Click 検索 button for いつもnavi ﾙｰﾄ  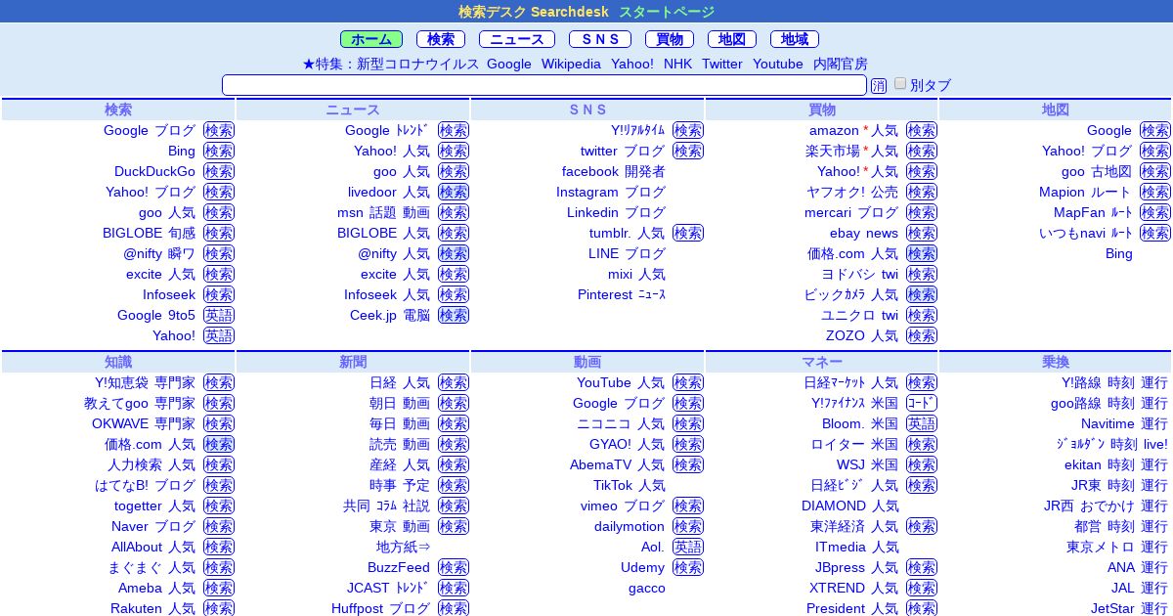click(1155, 233)
